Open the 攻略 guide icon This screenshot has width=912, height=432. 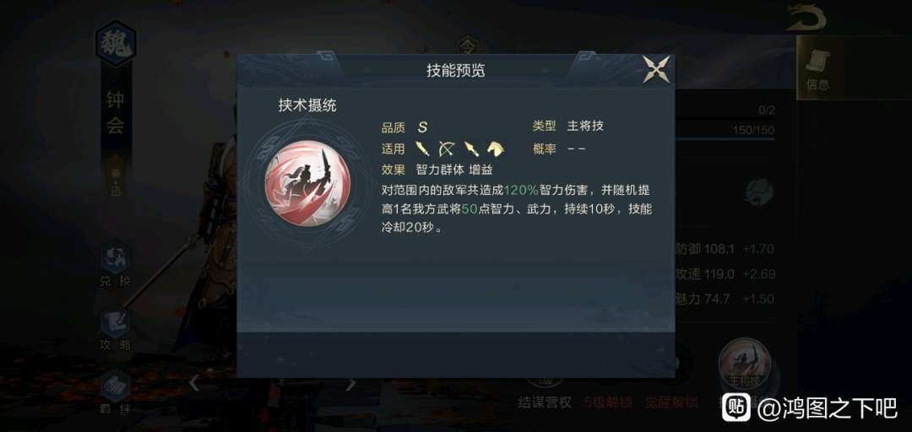115,330
